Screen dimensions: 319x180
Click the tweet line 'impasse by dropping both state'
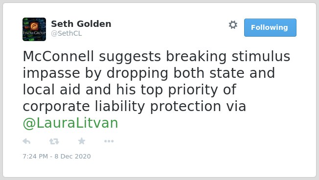point(134,73)
